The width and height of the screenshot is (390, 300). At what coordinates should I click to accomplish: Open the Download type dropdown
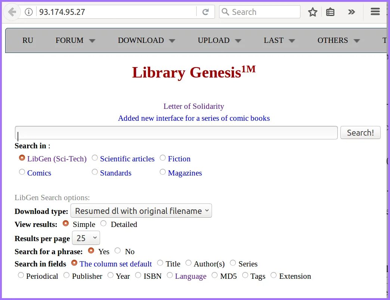[x=141, y=211]
